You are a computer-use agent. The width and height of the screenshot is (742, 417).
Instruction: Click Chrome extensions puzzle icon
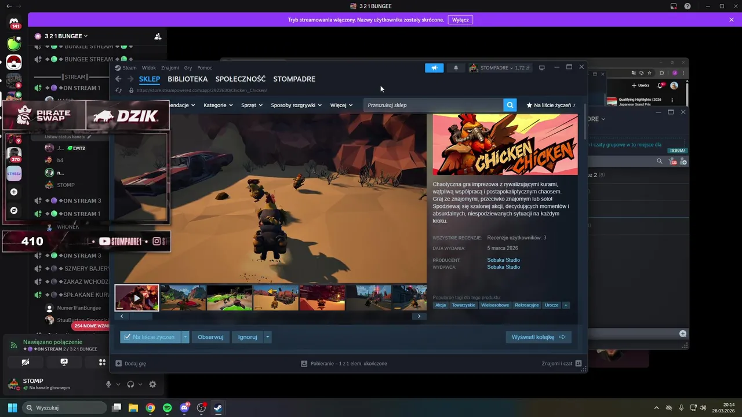pyautogui.click(x=663, y=73)
